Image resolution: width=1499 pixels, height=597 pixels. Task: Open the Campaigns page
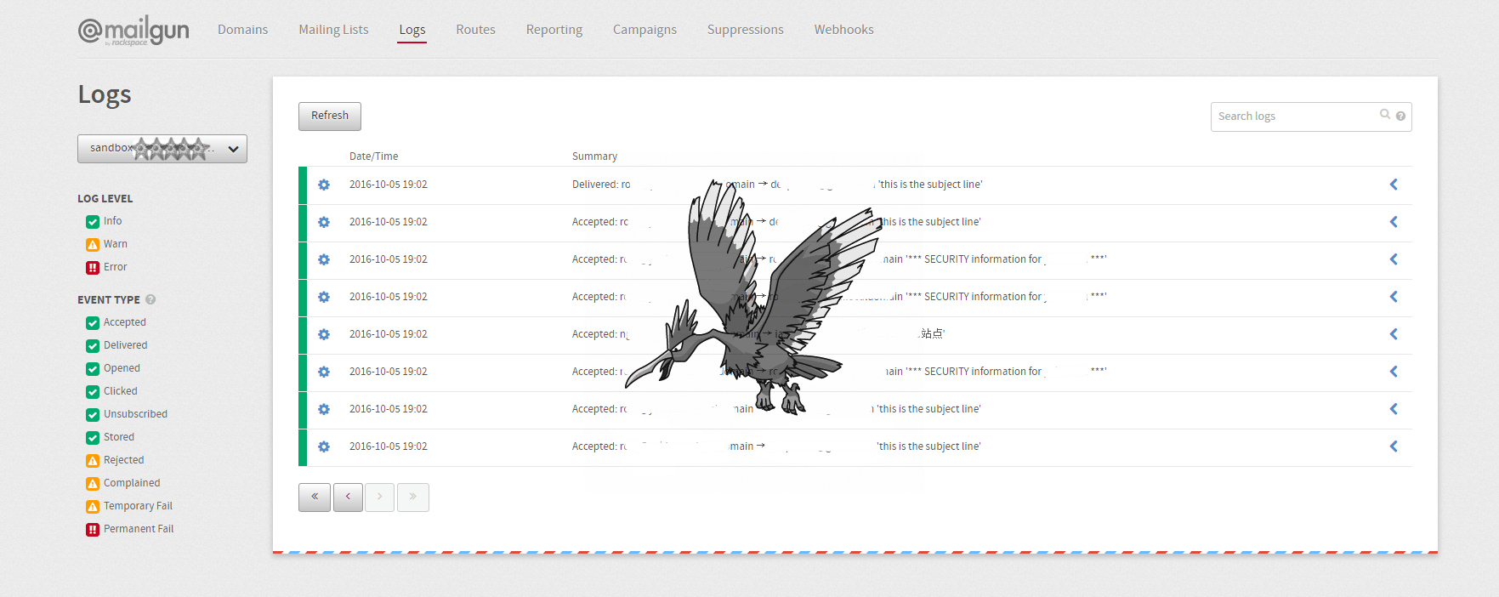[x=644, y=30]
